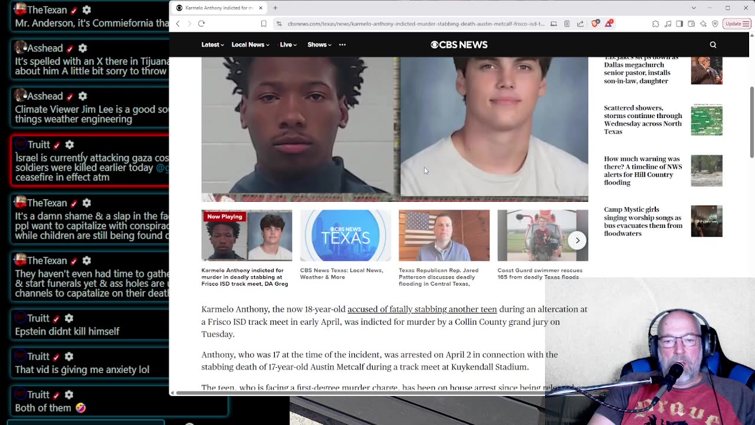Open the tab search chevron in title bar
This screenshot has width=755, height=425.
click(x=694, y=8)
